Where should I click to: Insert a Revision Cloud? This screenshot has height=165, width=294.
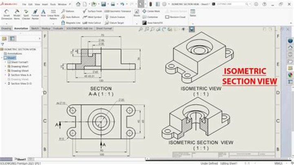click(175, 17)
